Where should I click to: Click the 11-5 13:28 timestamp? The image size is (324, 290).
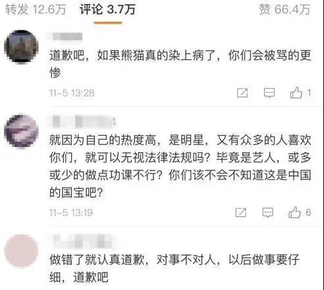click(x=72, y=93)
